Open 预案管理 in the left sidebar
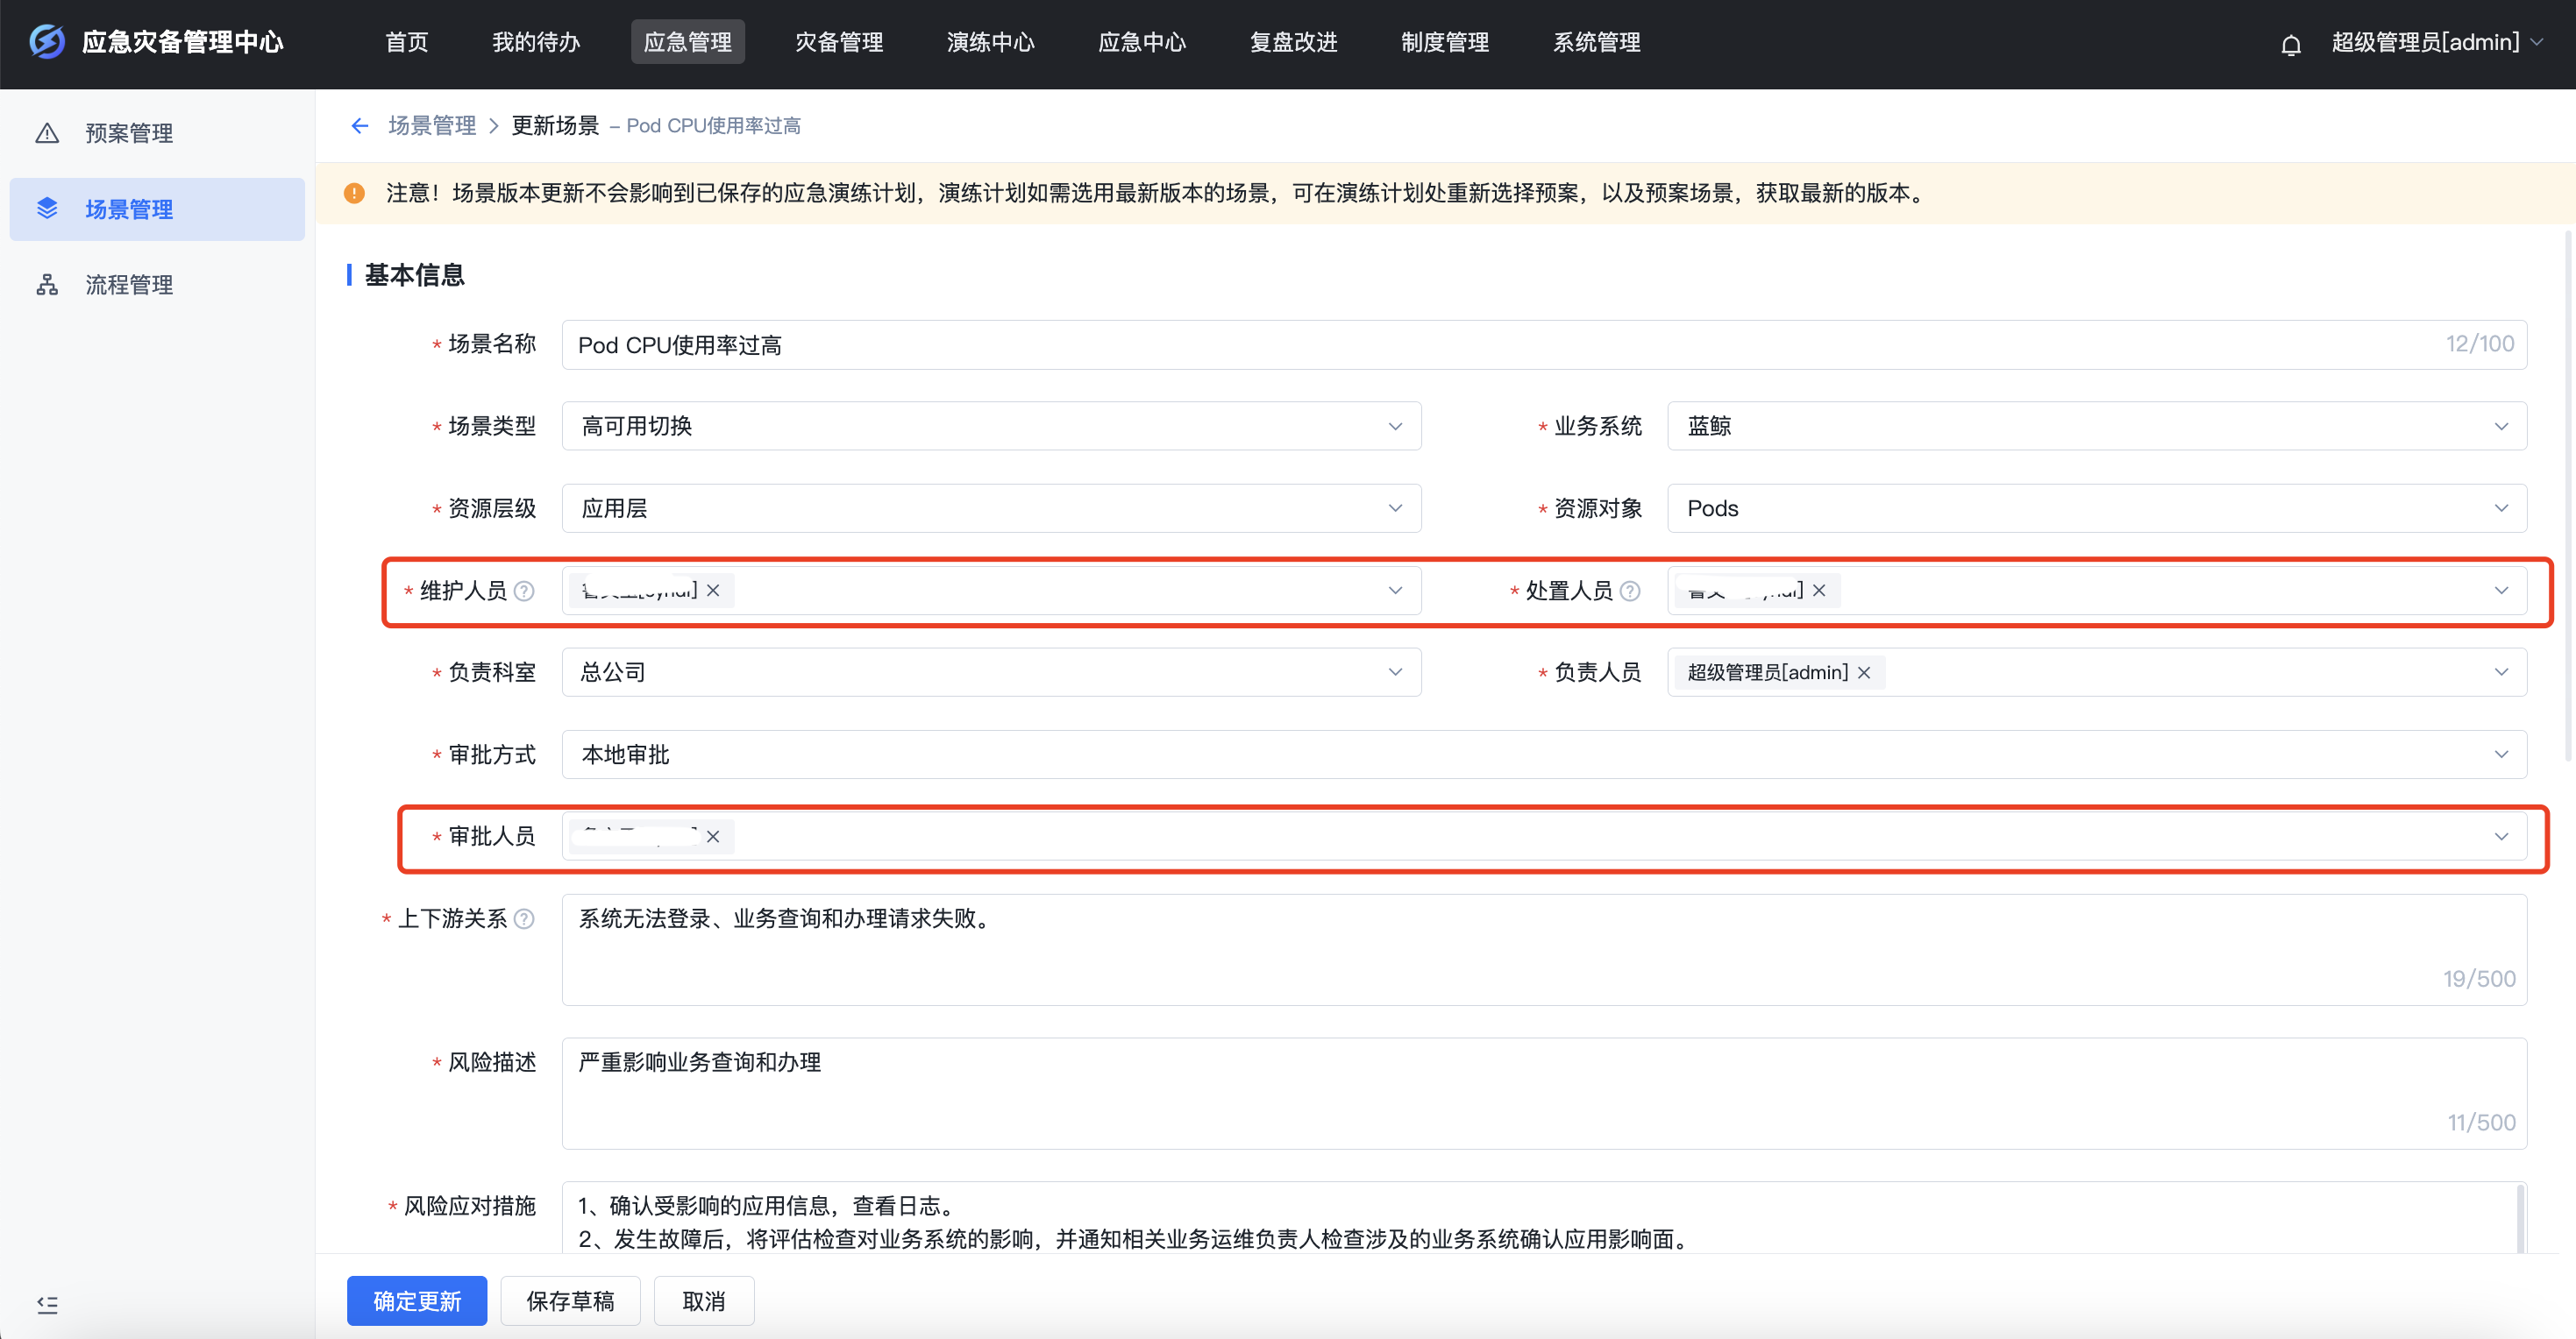Viewport: 2576px width, 1339px height. click(x=129, y=133)
